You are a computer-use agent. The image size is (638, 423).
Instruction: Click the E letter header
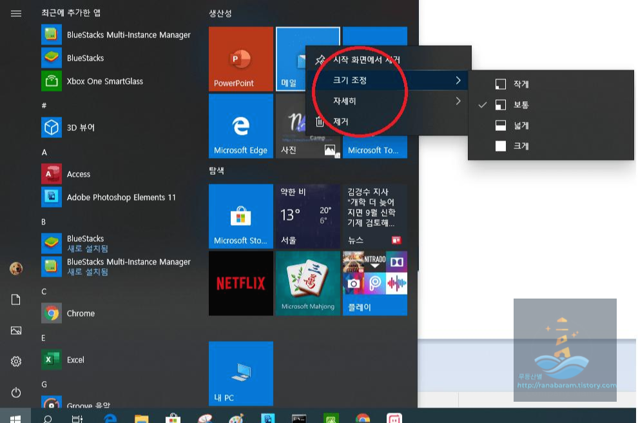click(43, 338)
